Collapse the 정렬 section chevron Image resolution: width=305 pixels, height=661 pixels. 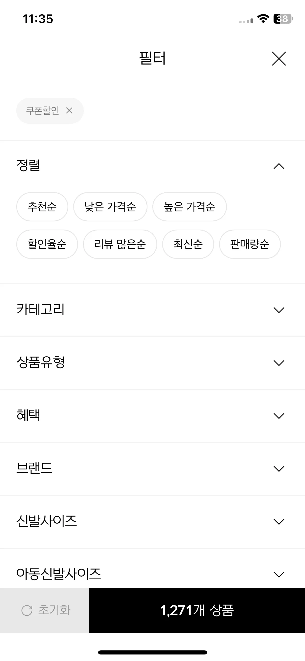tap(279, 166)
